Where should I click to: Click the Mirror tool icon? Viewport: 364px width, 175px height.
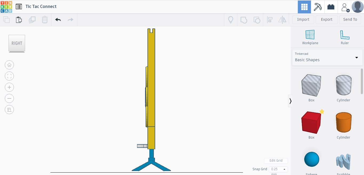point(282,20)
